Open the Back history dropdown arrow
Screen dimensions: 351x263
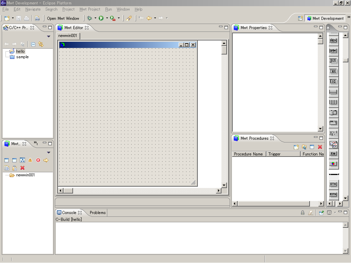coord(155,18)
